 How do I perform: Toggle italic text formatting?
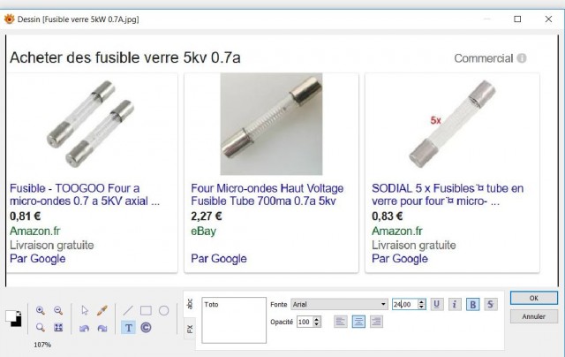(x=455, y=305)
